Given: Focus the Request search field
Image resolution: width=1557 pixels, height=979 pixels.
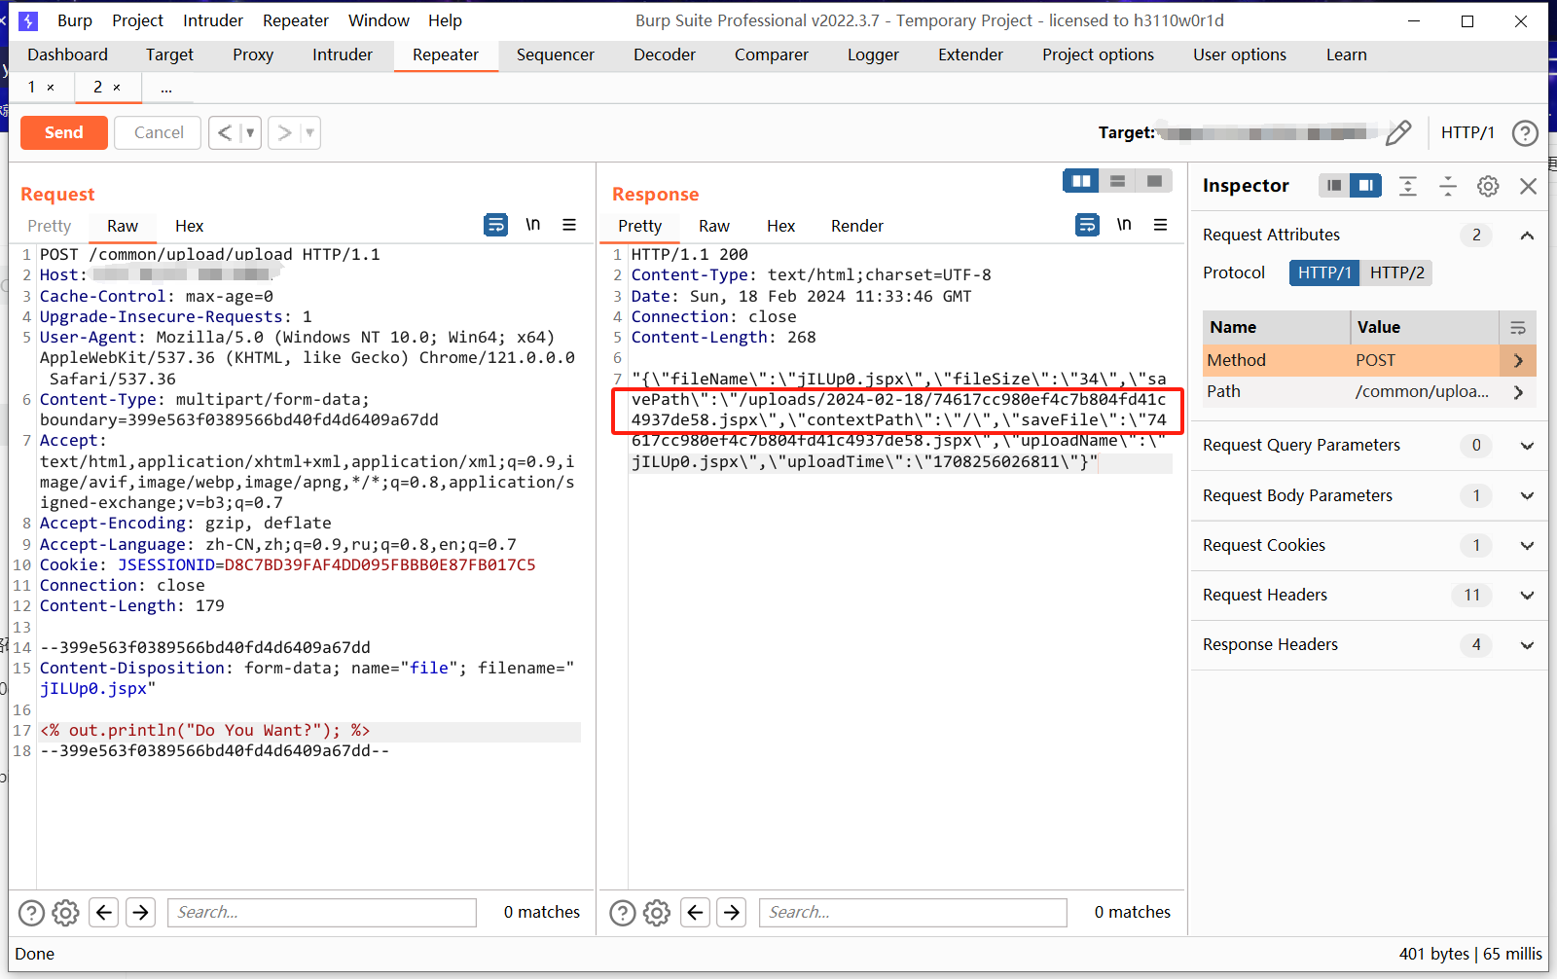Looking at the screenshot, I should click(322, 912).
